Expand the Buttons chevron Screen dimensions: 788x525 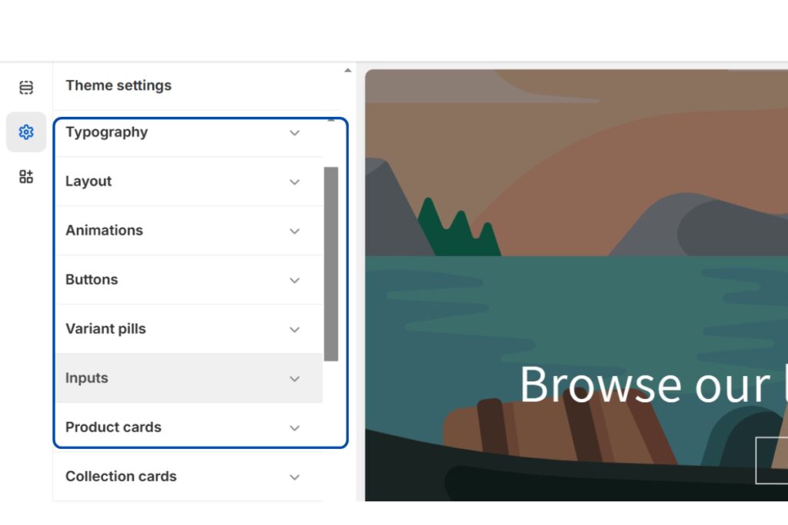295,280
